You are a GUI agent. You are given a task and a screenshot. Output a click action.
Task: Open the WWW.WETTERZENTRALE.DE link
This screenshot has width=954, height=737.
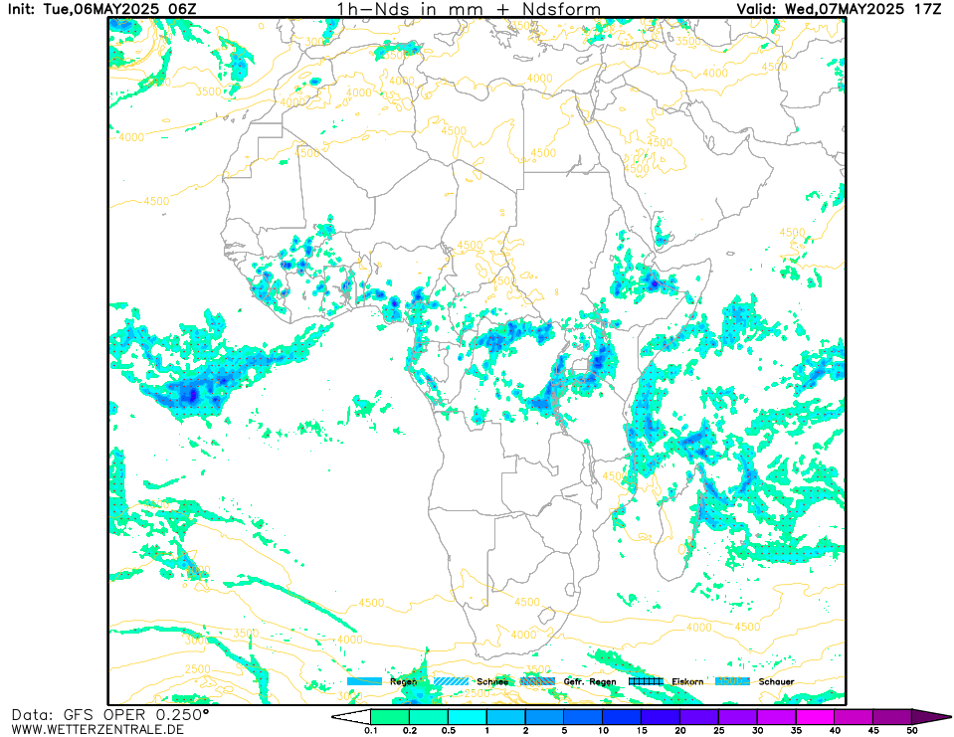tap(97, 729)
